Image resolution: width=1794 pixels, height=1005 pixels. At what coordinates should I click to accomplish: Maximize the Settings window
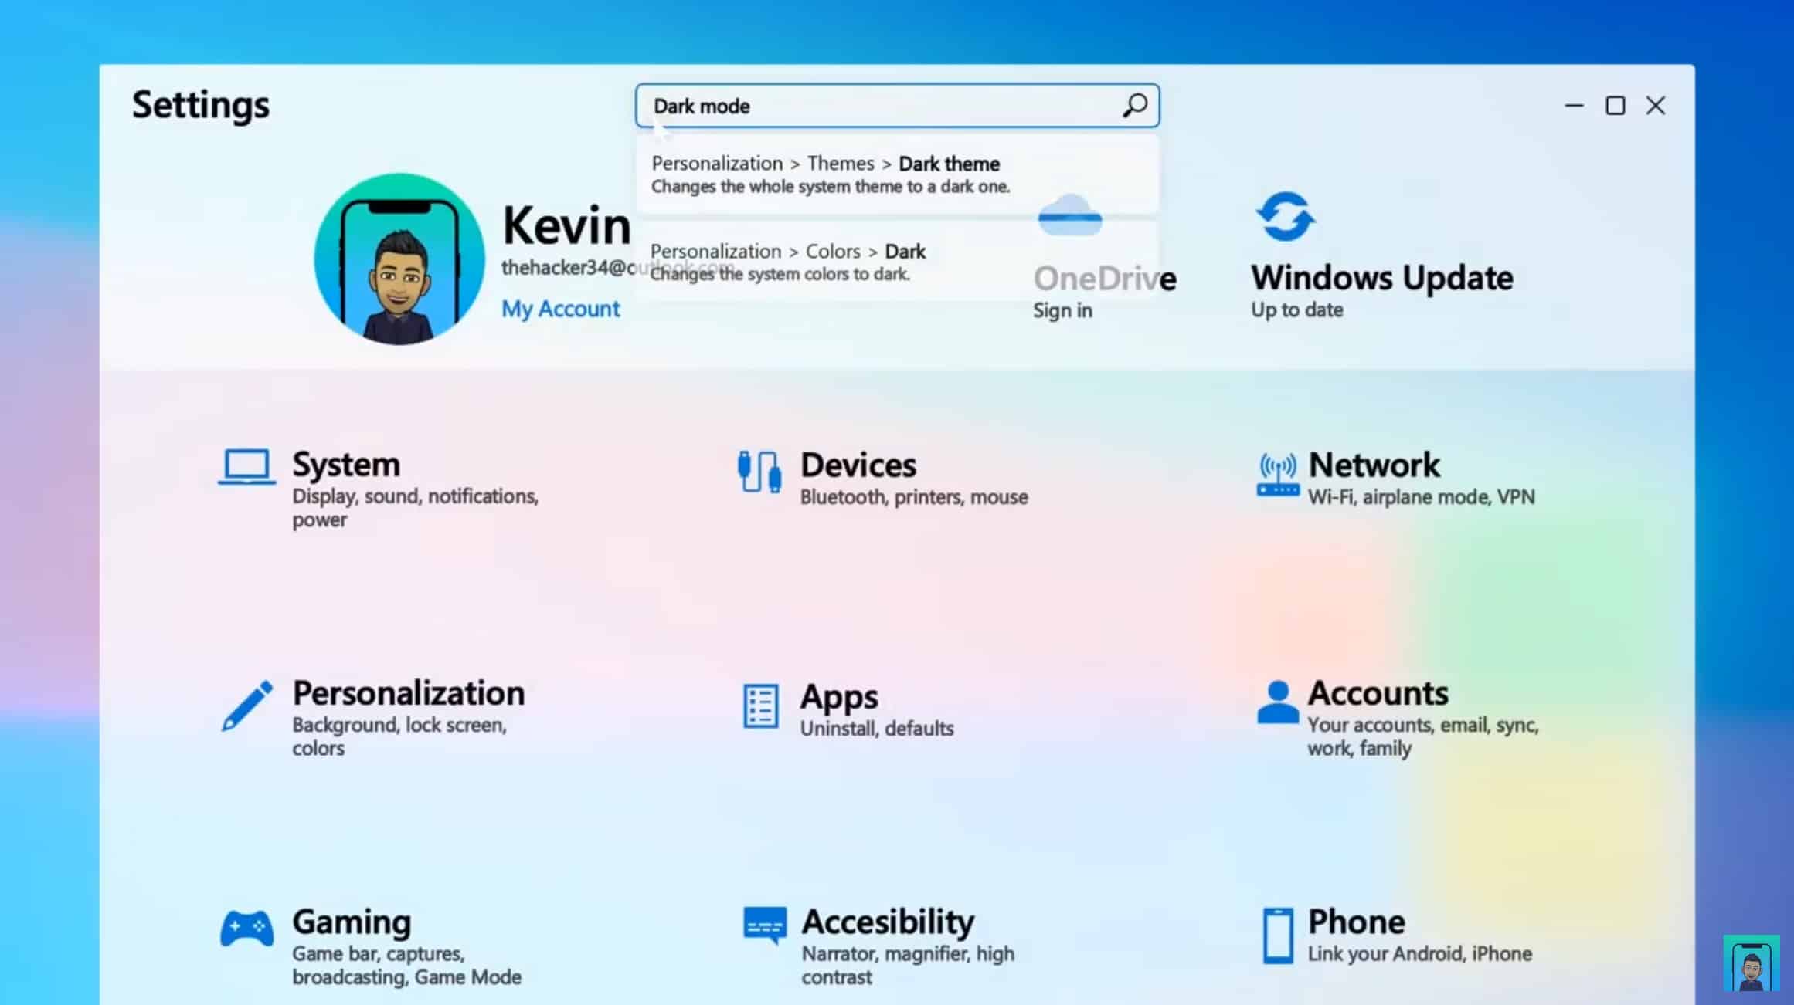[x=1615, y=106]
